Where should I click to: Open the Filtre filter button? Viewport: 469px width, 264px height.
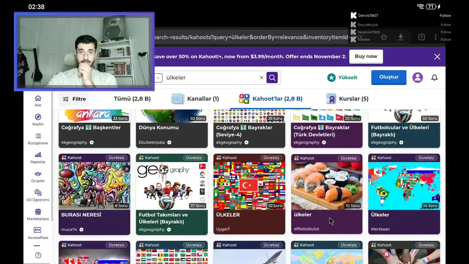pyautogui.click(x=74, y=99)
